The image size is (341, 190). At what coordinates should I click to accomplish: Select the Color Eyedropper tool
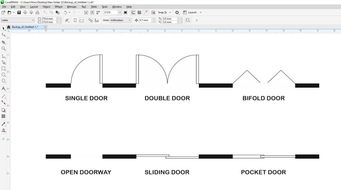pos(3,124)
